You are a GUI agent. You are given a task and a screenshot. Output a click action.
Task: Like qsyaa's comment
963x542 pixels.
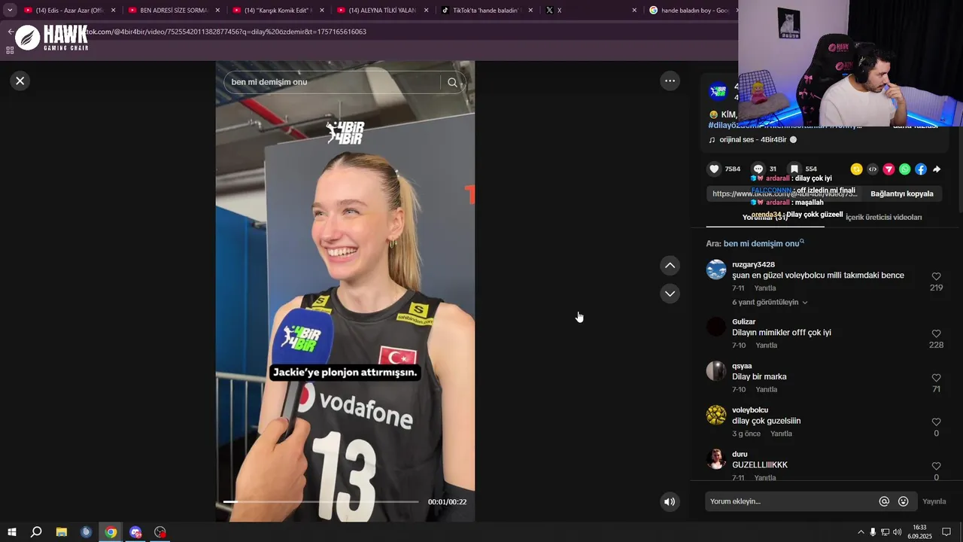tap(936, 378)
